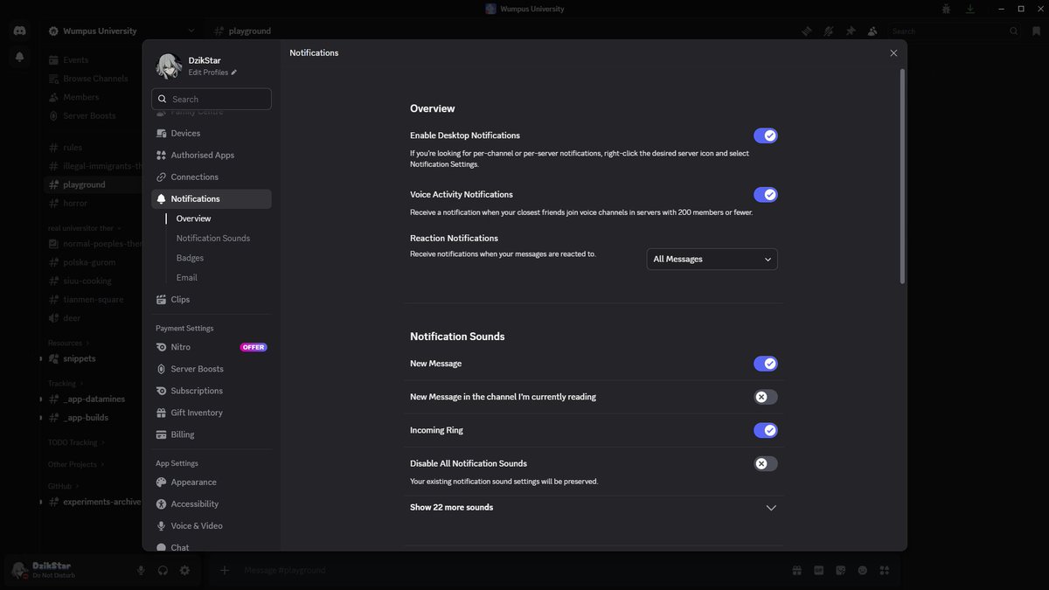Toggle New Message sound switch
Screen dimensions: 1049x590
[x=765, y=364]
